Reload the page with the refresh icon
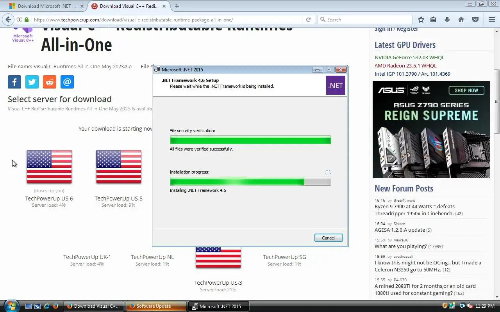 tap(308, 19)
